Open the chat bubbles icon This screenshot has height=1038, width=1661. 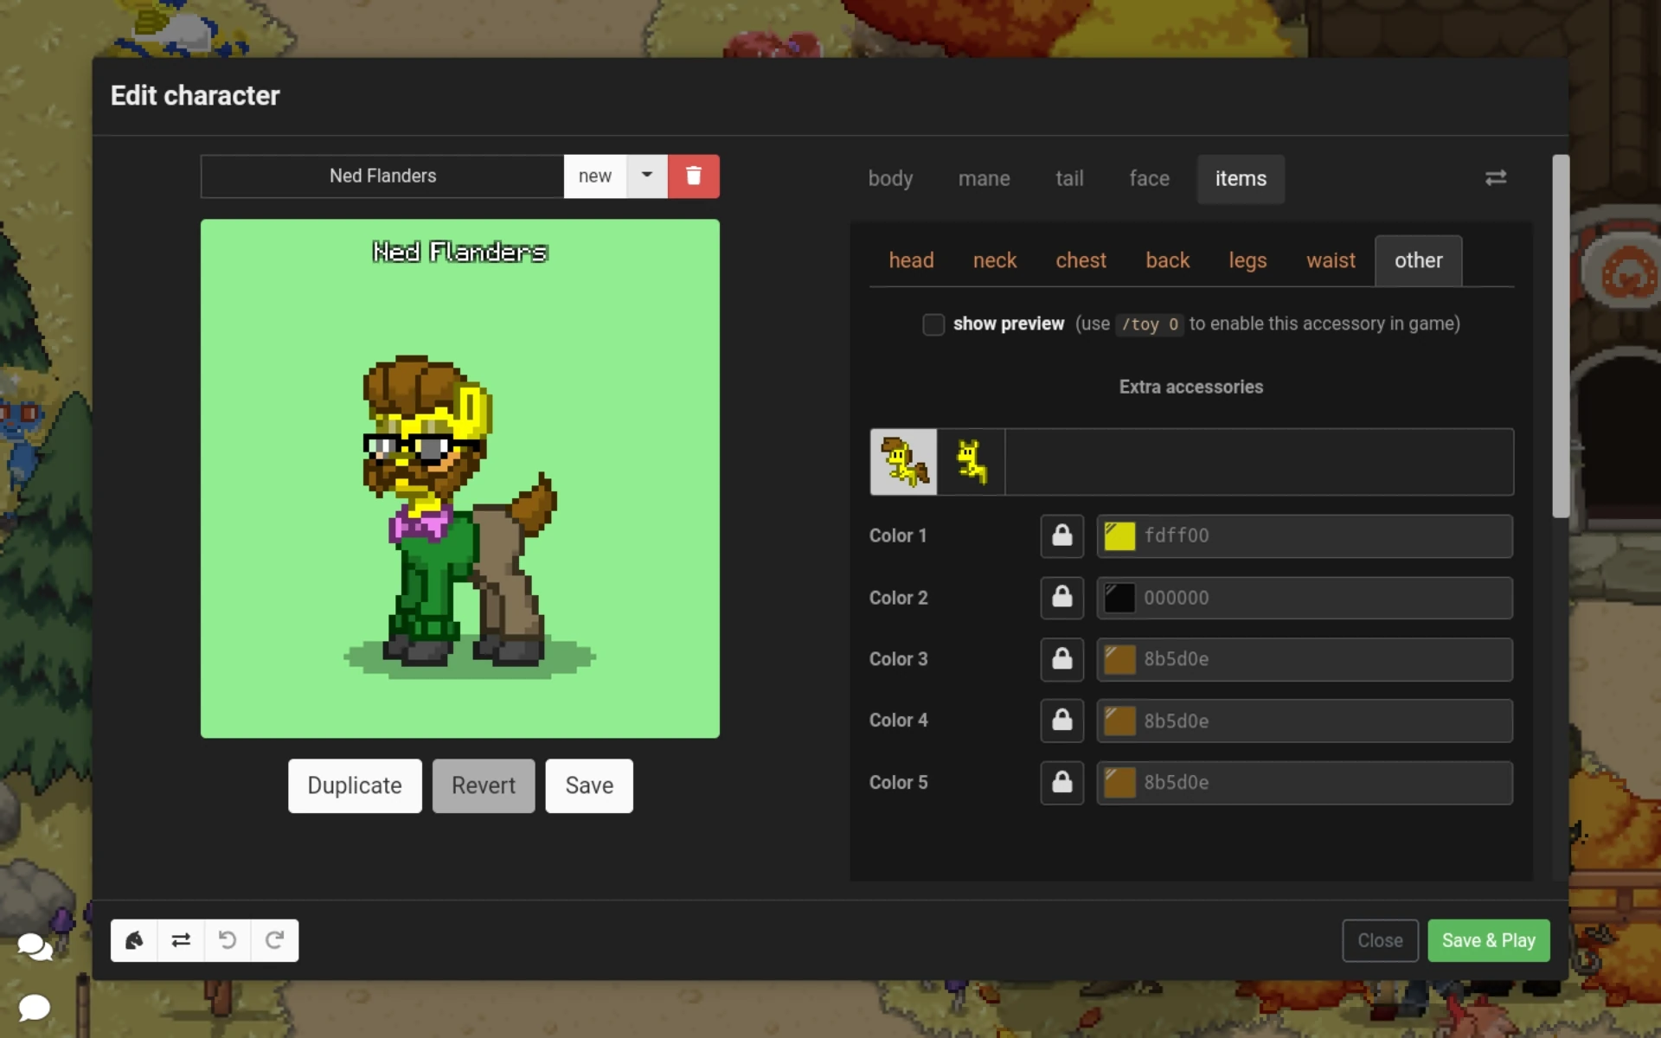35,947
